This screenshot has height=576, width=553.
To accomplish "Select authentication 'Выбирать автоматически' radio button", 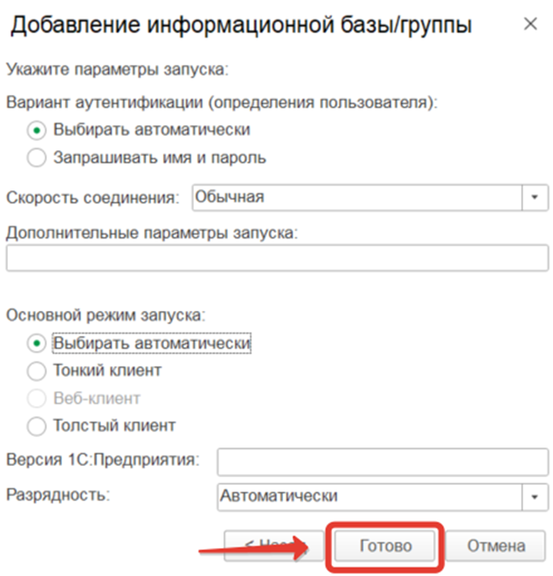I will pos(36,130).
